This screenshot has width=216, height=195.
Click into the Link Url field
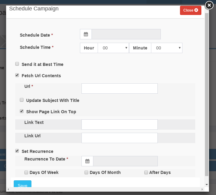[x=119, y=138]
